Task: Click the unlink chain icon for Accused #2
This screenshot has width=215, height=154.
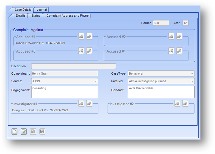Action: click(x=179, y=36)
